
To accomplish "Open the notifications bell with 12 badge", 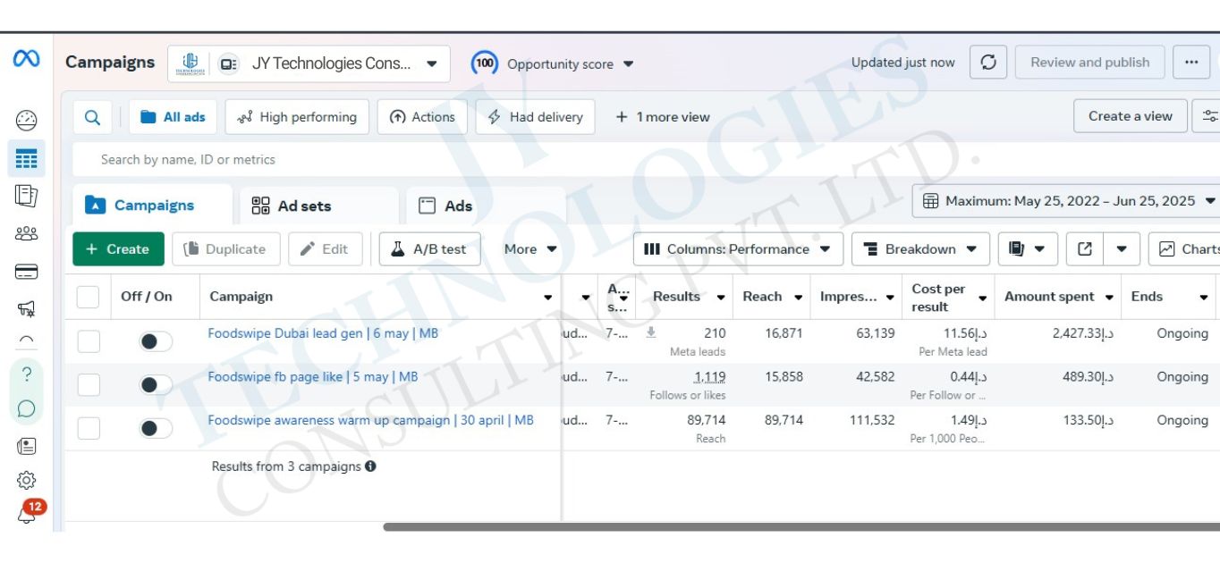I will [29, 512].
